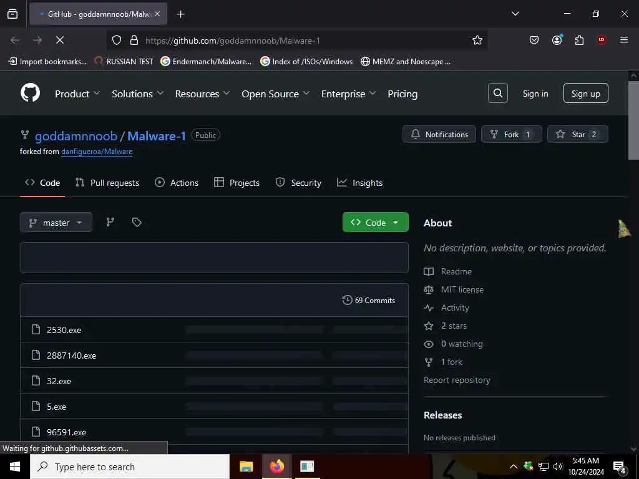This screenshot has height=479, width=639.
Task: Open the 96591.exe file
Action: click(x=66, y=432)
